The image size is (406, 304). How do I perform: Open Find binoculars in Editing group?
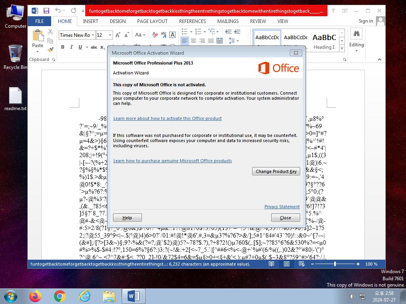[x=356, y=34]
